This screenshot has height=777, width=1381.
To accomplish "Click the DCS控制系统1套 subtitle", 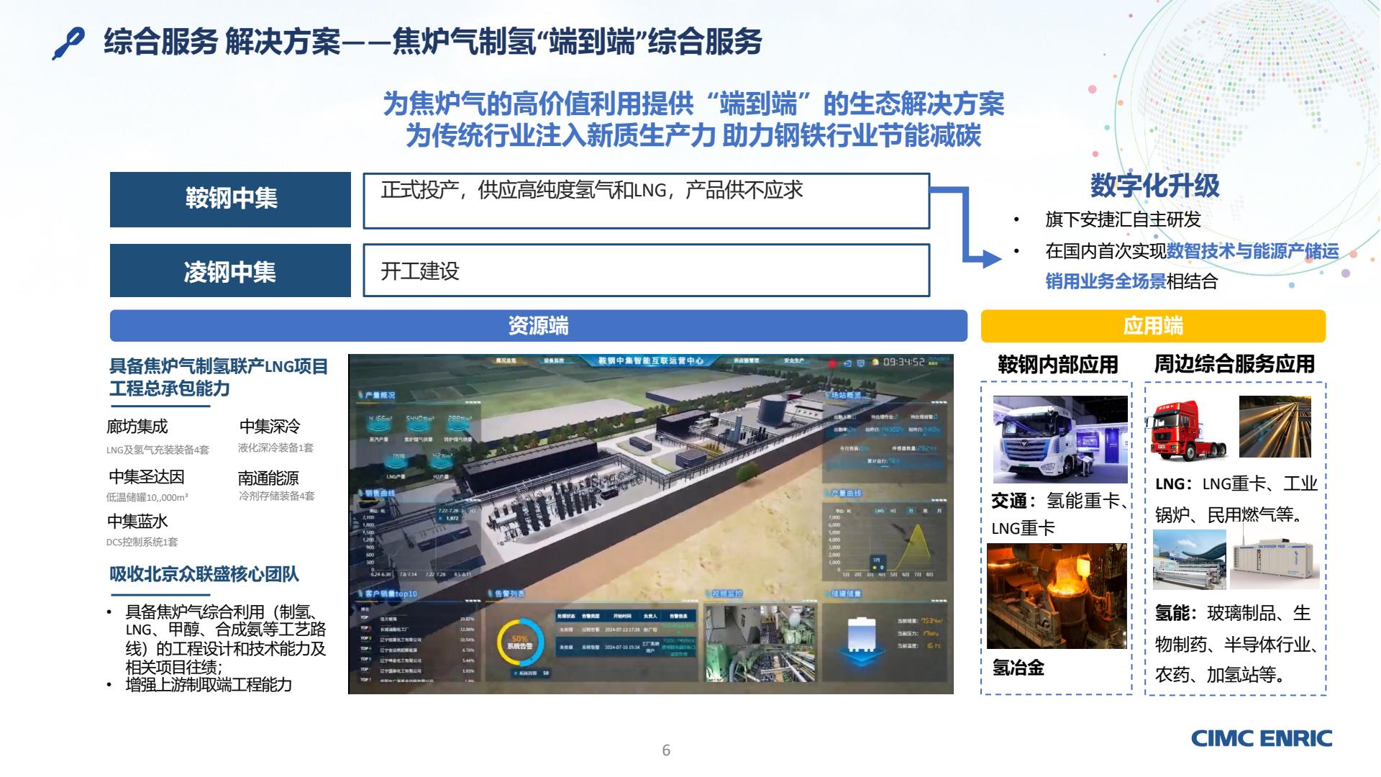I will (x=142, y=542).
